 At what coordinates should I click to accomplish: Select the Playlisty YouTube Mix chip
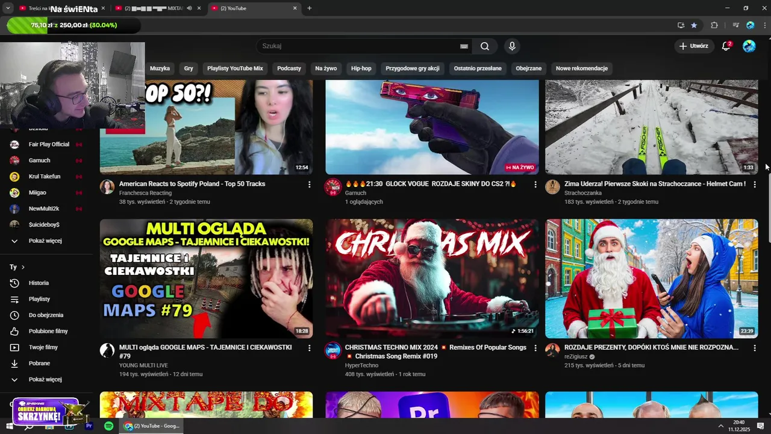coord(235,68)
